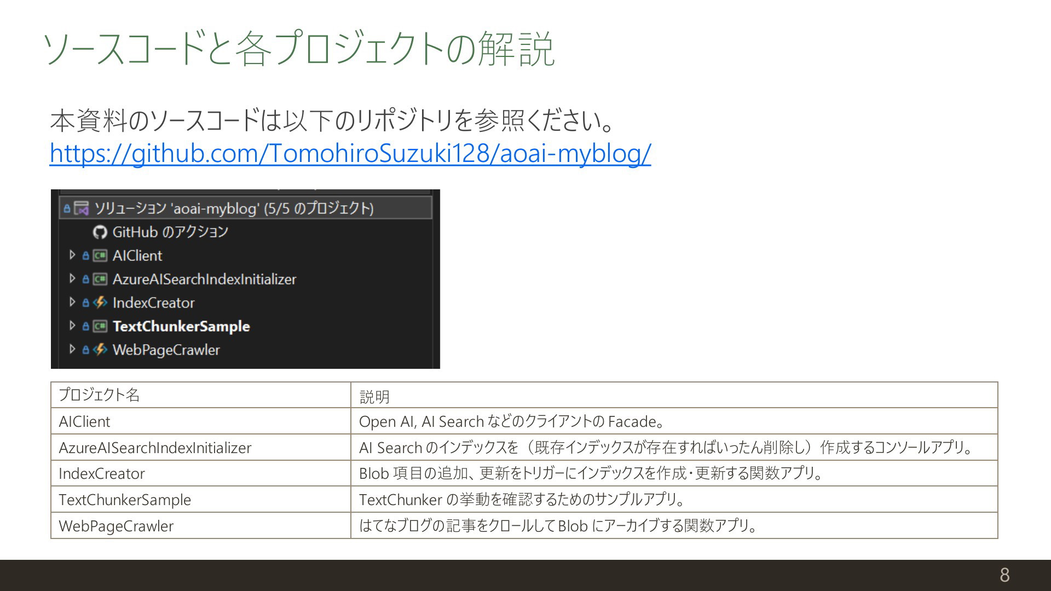Click the 'プロジェクト名' table header cell
This screenshot has width=1051, height=591.
click(201, 395)
